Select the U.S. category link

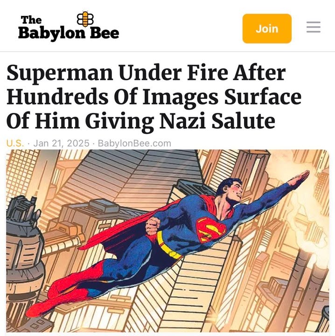pyautogui.click(x=15, y=143)
